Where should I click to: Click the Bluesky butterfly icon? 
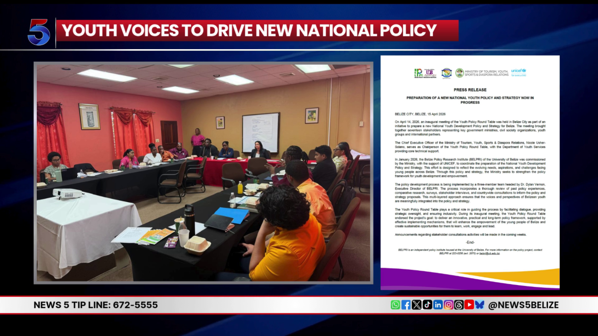[x=481, y=305]
